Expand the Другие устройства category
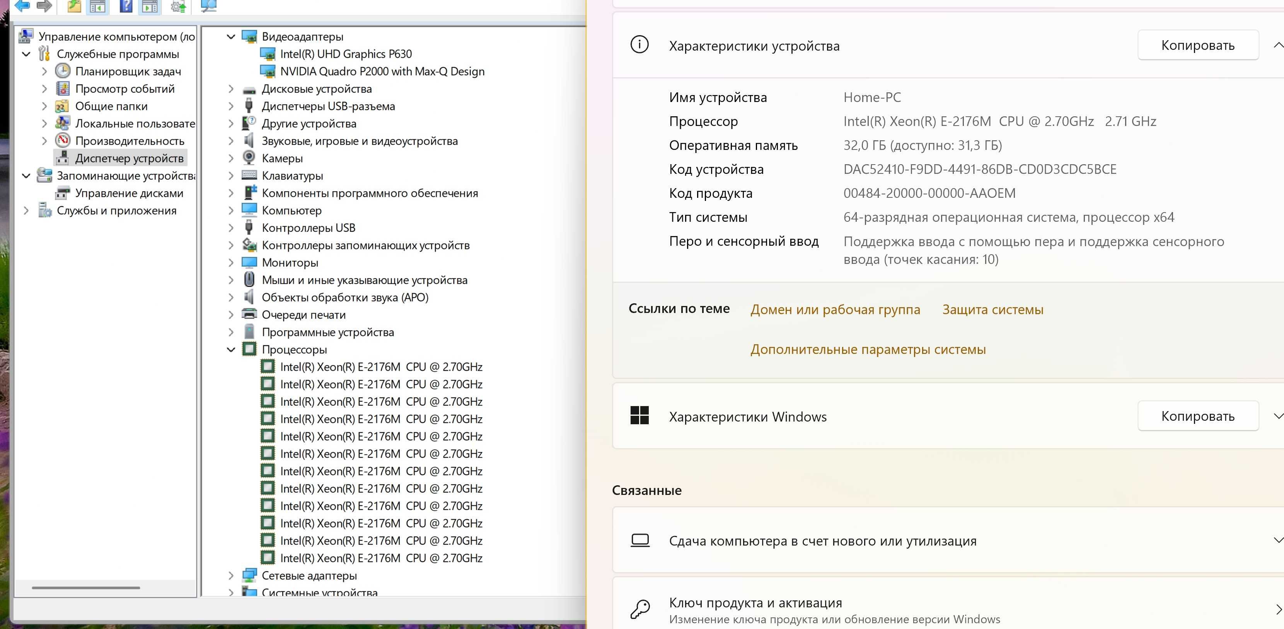This screenshot has width=1284, height=629. [231, 124]
